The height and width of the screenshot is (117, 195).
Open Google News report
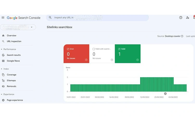click(13, 61)
